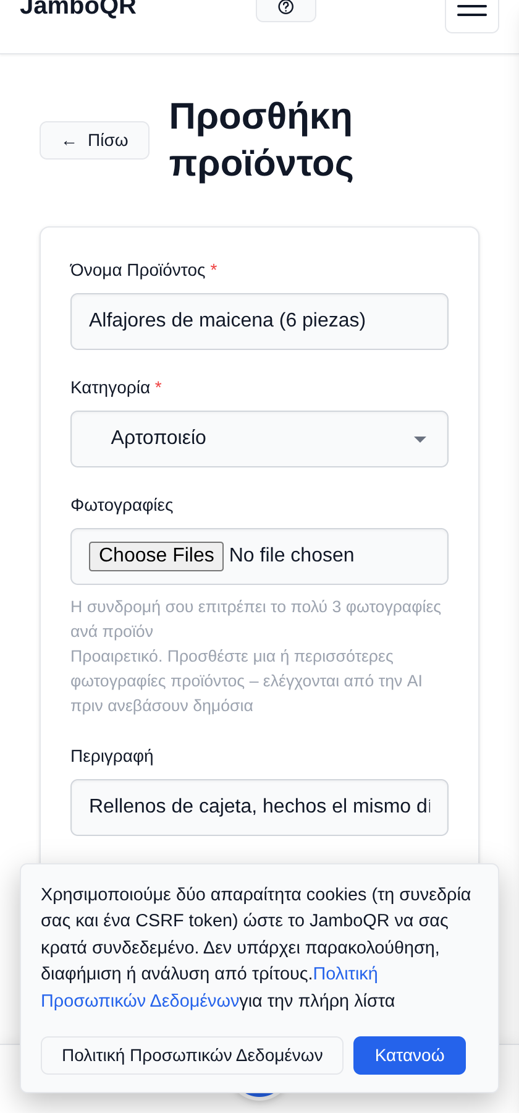The width and height of the screenshot is (519, 1113).
Task: Open the help question mark icon
Action: click(x=286, y=8)
